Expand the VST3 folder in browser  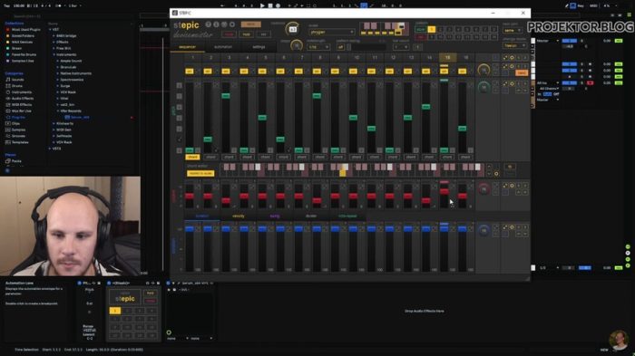click(x=50, y=149)
